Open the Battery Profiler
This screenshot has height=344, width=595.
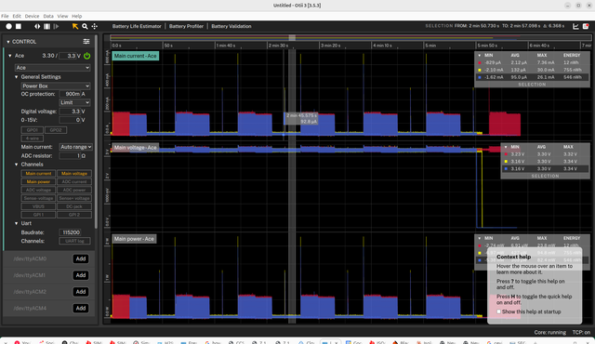click(x=186, y=26)
